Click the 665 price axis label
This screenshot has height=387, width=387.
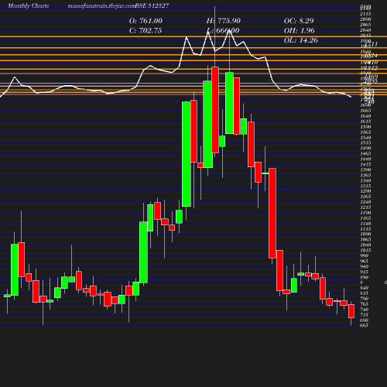click(x=364, y=325)
